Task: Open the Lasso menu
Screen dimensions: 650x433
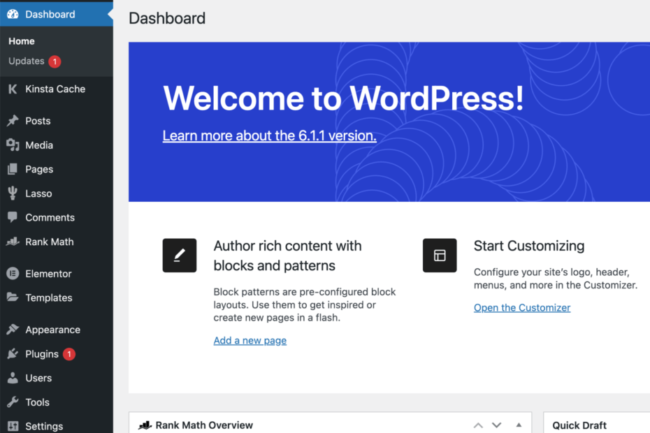Action: (x=57, y=193)
